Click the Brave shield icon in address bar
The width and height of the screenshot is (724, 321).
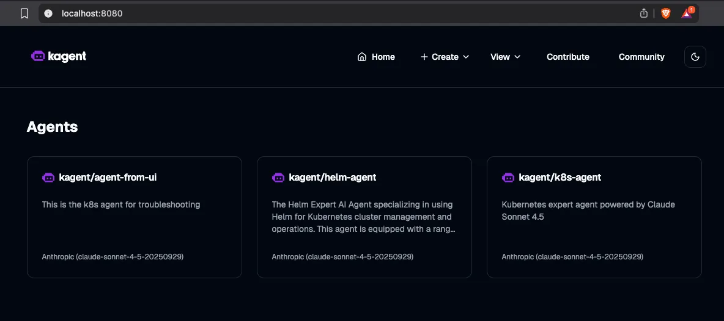[x=665, y=13]
